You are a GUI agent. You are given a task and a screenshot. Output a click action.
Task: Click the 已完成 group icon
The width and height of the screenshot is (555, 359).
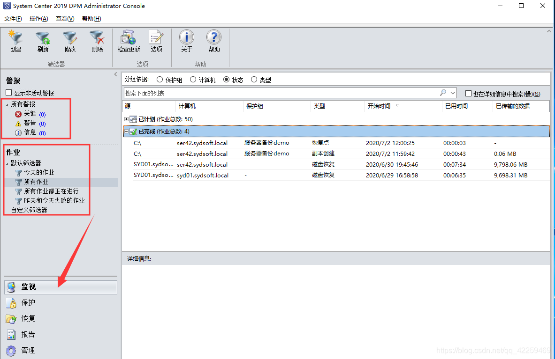(133, 132)
